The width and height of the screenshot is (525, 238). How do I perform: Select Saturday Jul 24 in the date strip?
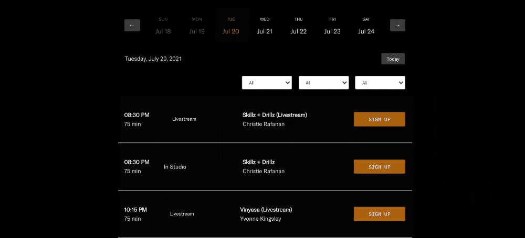click(x=366, y=26)
